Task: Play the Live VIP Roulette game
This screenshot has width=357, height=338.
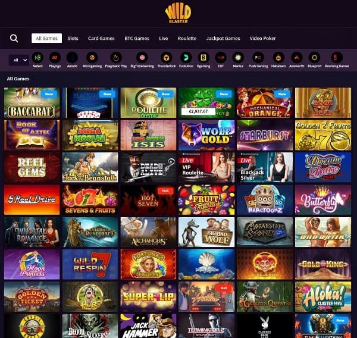Action: [206, 167]
